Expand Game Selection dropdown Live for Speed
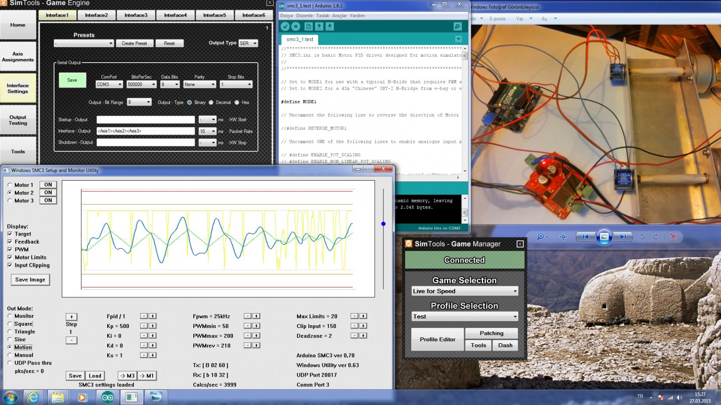This screenshot has height=405, width=721. [465, 291]
